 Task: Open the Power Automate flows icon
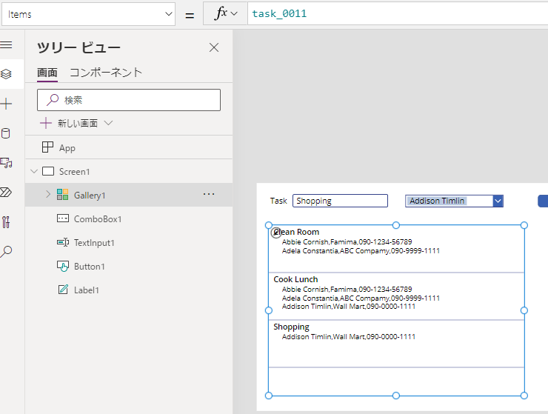pyautogui.click(x=6, y=193)
